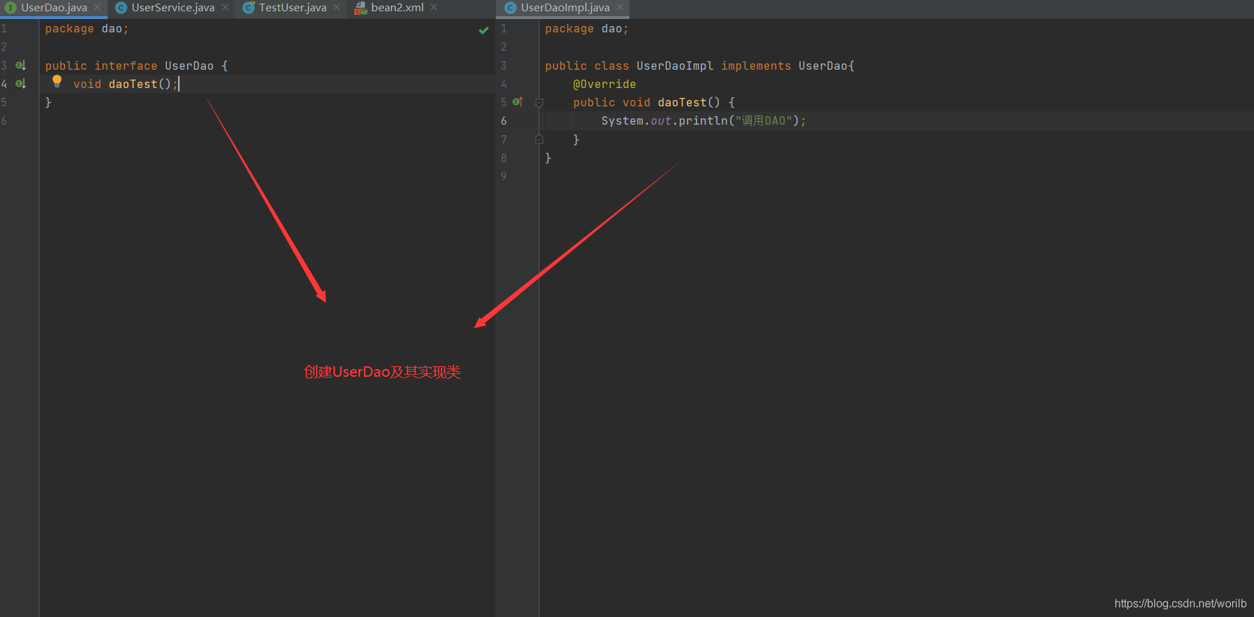The image size is (1254, 617).
Task: Click the green inspection checkmark icon
Action: 484,30
